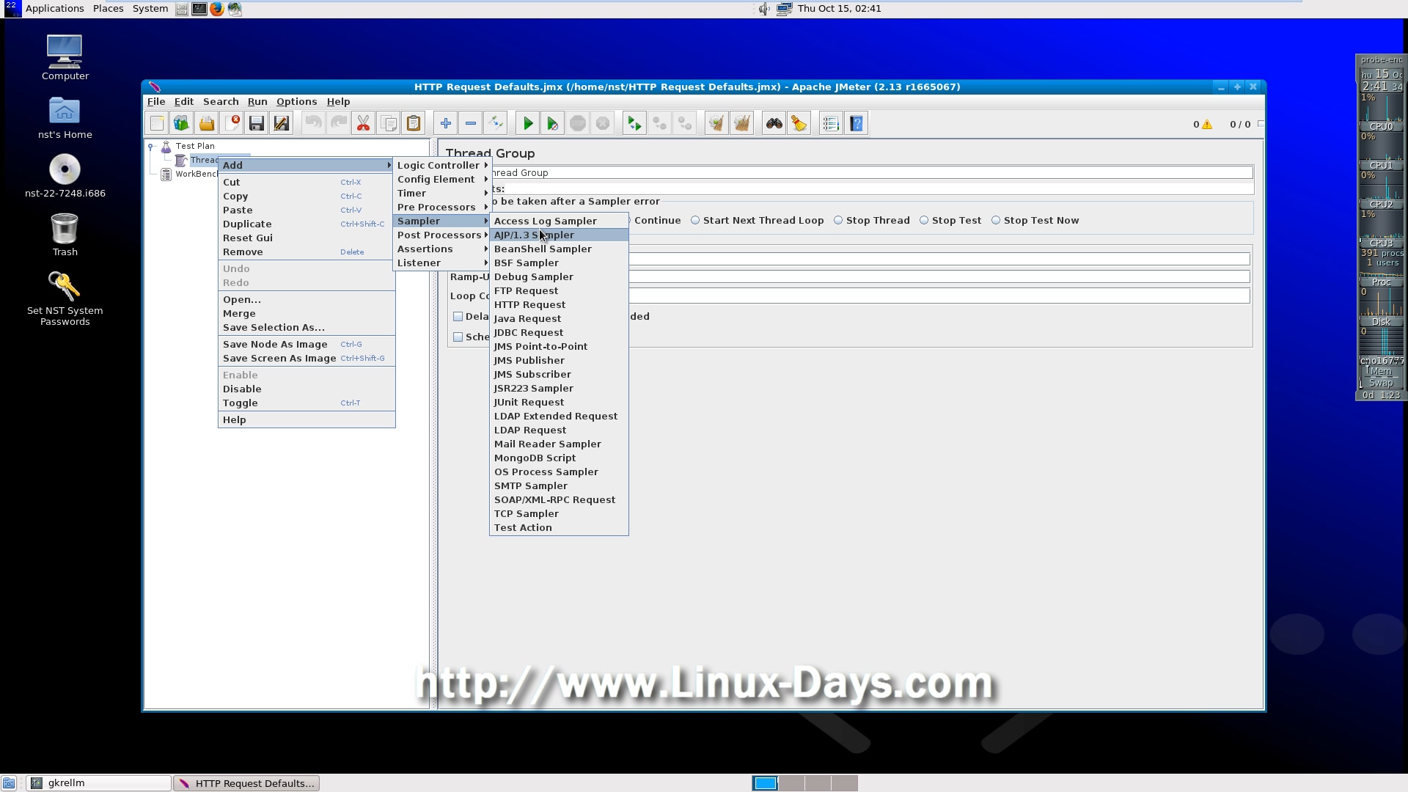The image size is (1408, 792).
Task: Choose FTP Request sampler
Action: pos(559,291)
